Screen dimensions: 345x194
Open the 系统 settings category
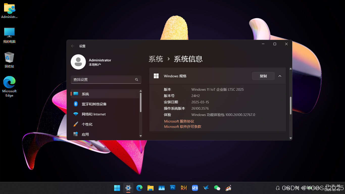(x=105, y=94)
